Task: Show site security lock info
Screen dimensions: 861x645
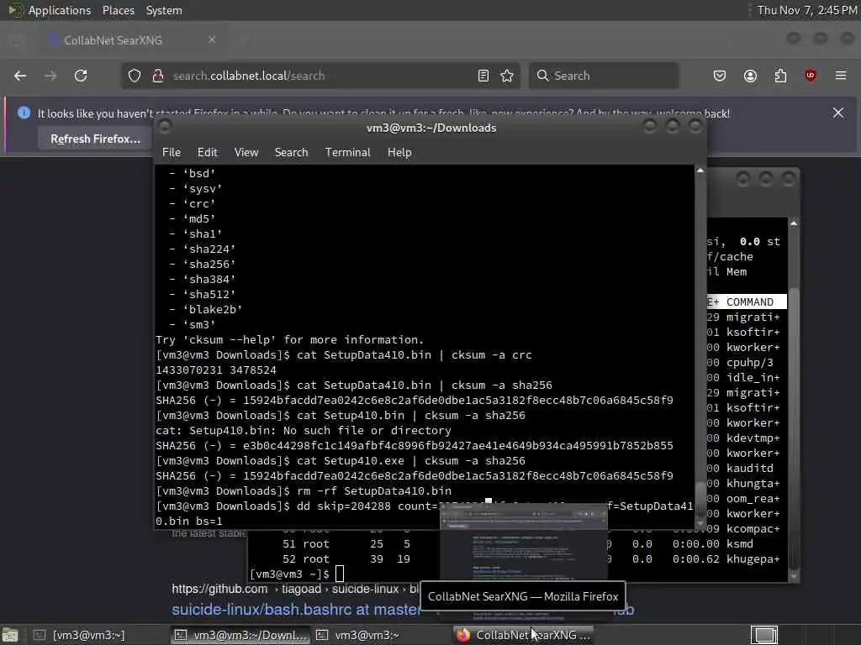Action: (x=157, y=76)
